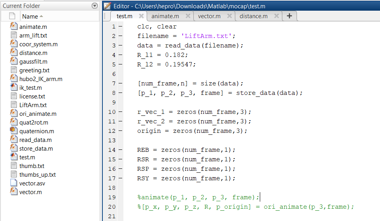Click the coor_system.m function file icon
This screenshot has height=221, width=380.
coord(14,43)
